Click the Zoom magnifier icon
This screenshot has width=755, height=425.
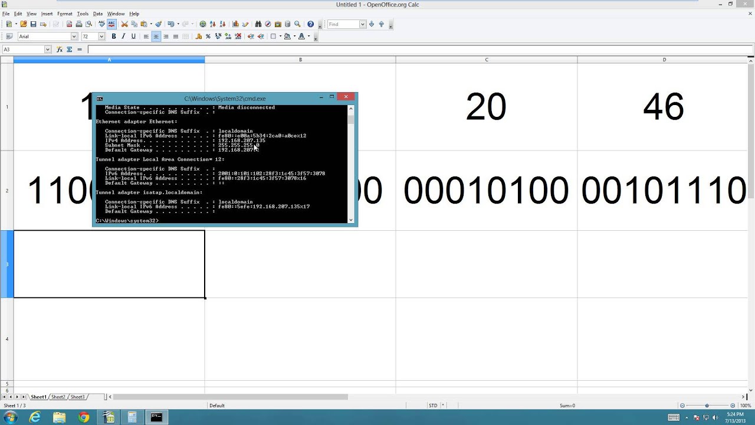[297, 24]
